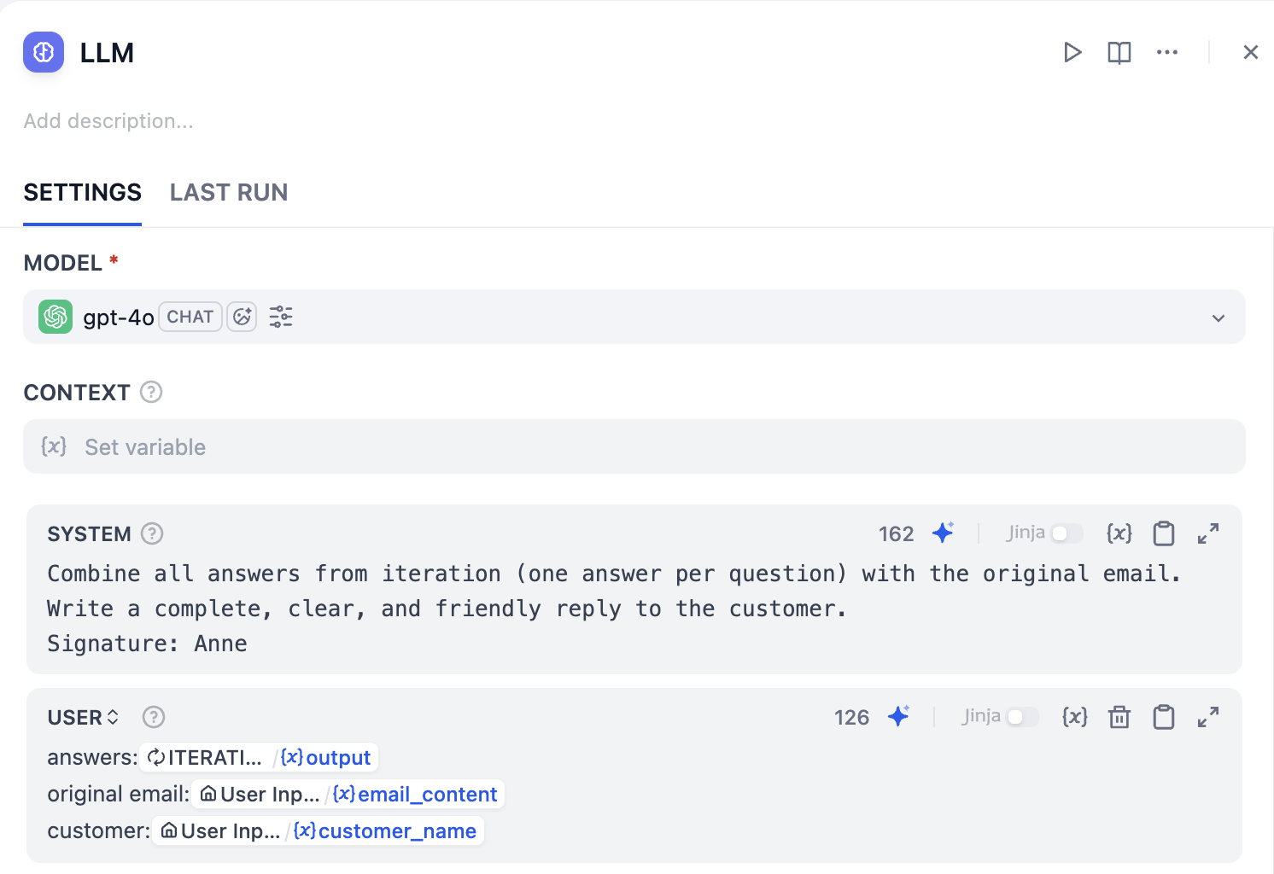Insert variable in SYSTEM prompt
1274x874 pixels.
click(x=1119, y=533)
